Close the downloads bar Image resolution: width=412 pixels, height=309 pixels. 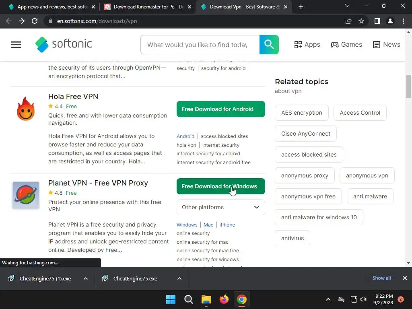pos(405,278)
